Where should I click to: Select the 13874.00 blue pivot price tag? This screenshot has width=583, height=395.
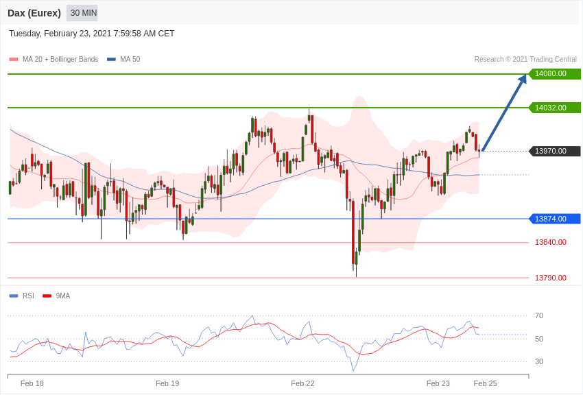coord(554,219)
